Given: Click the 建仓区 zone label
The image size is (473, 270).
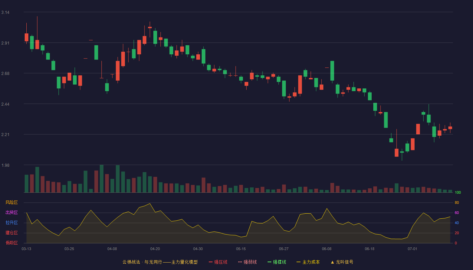Looking at the screenshot, I should (x=11, y=233).
